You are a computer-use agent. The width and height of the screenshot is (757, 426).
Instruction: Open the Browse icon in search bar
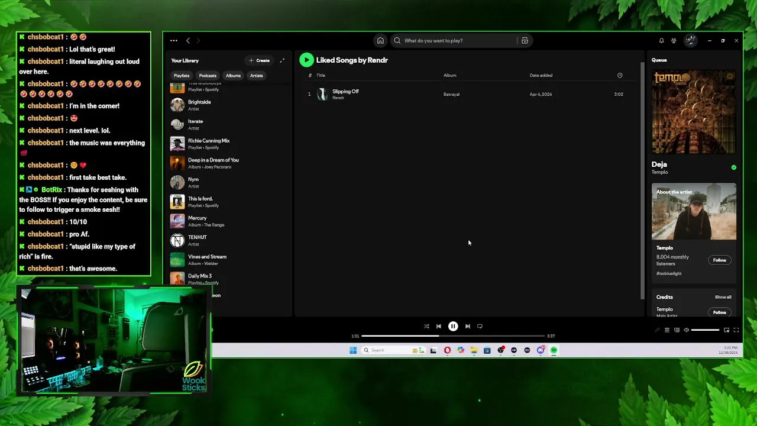[525, 41]
